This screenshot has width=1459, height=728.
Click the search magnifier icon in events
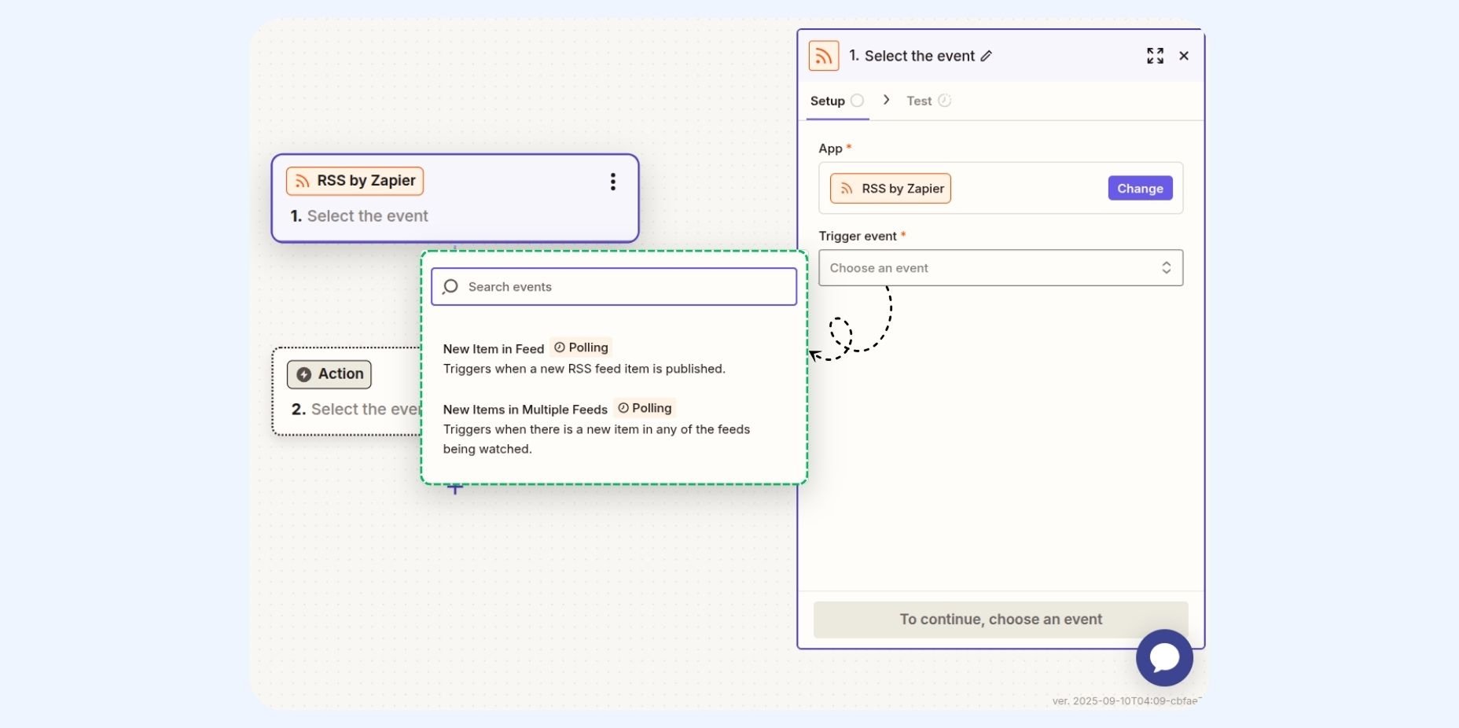pyautogui.click(x=450, y=287)
